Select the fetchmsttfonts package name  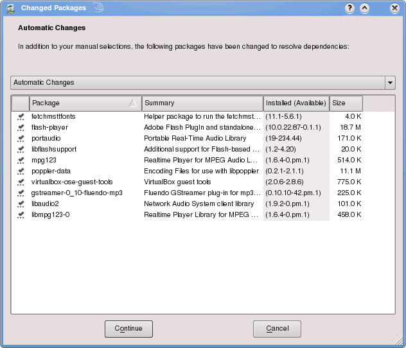point(53,117)
